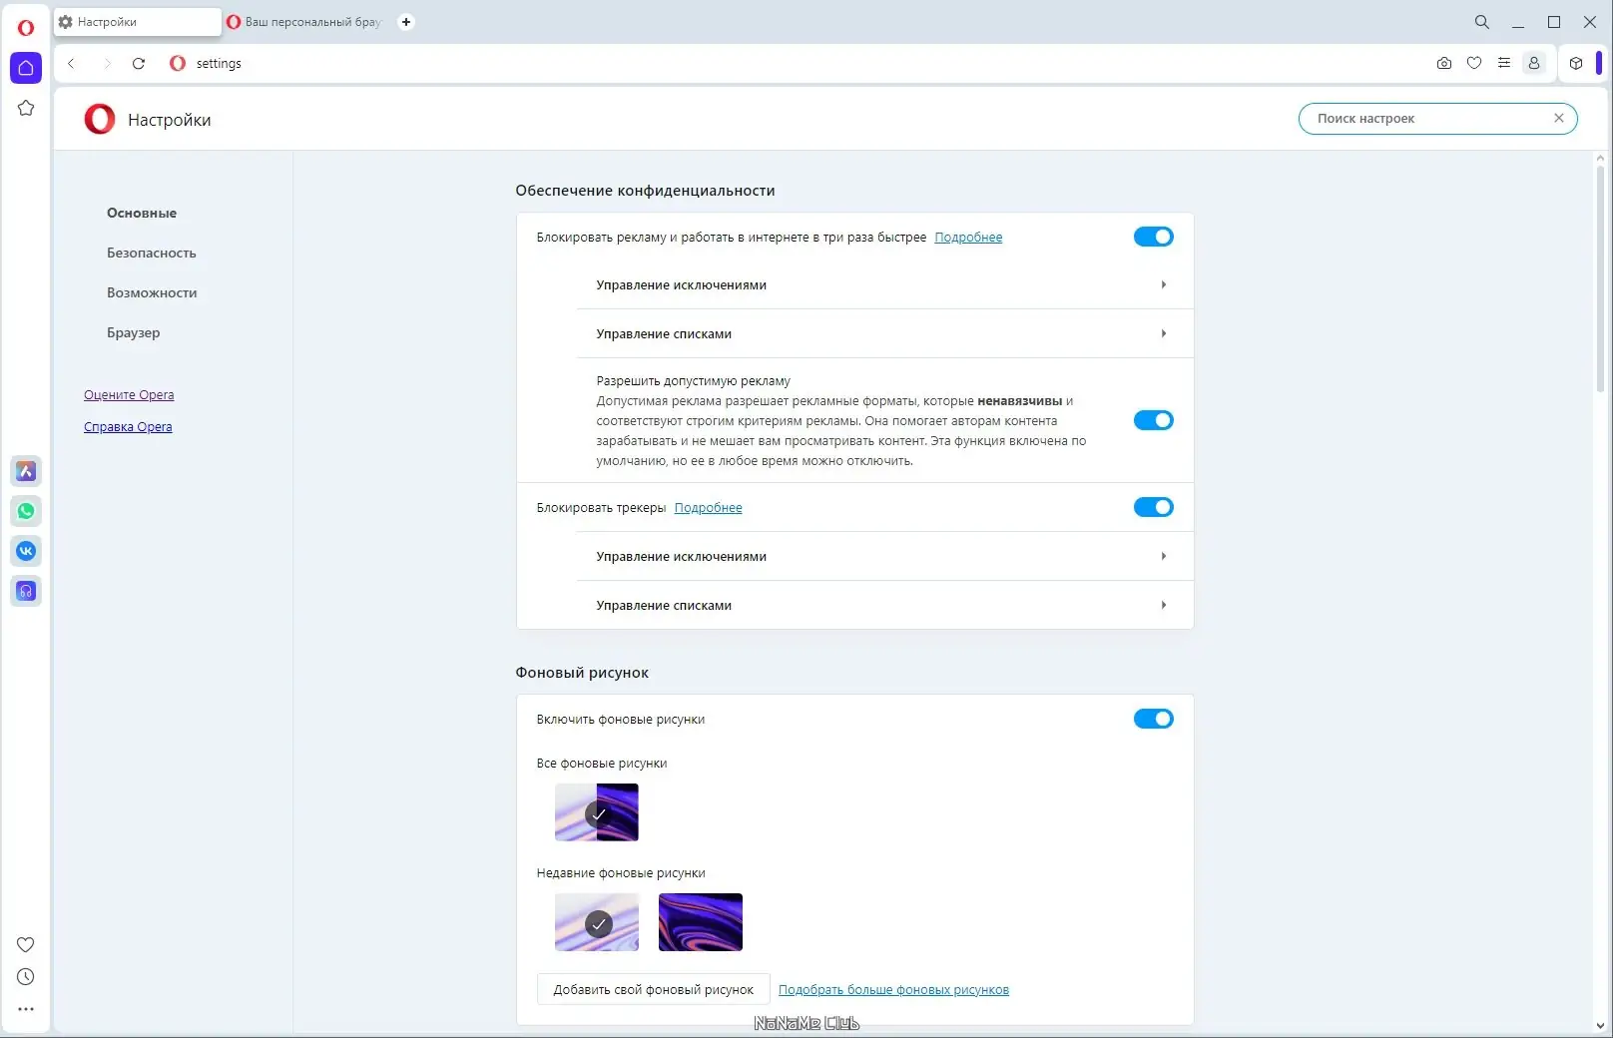
Task: Open the profile account icon
Action: click(1534, 63)
